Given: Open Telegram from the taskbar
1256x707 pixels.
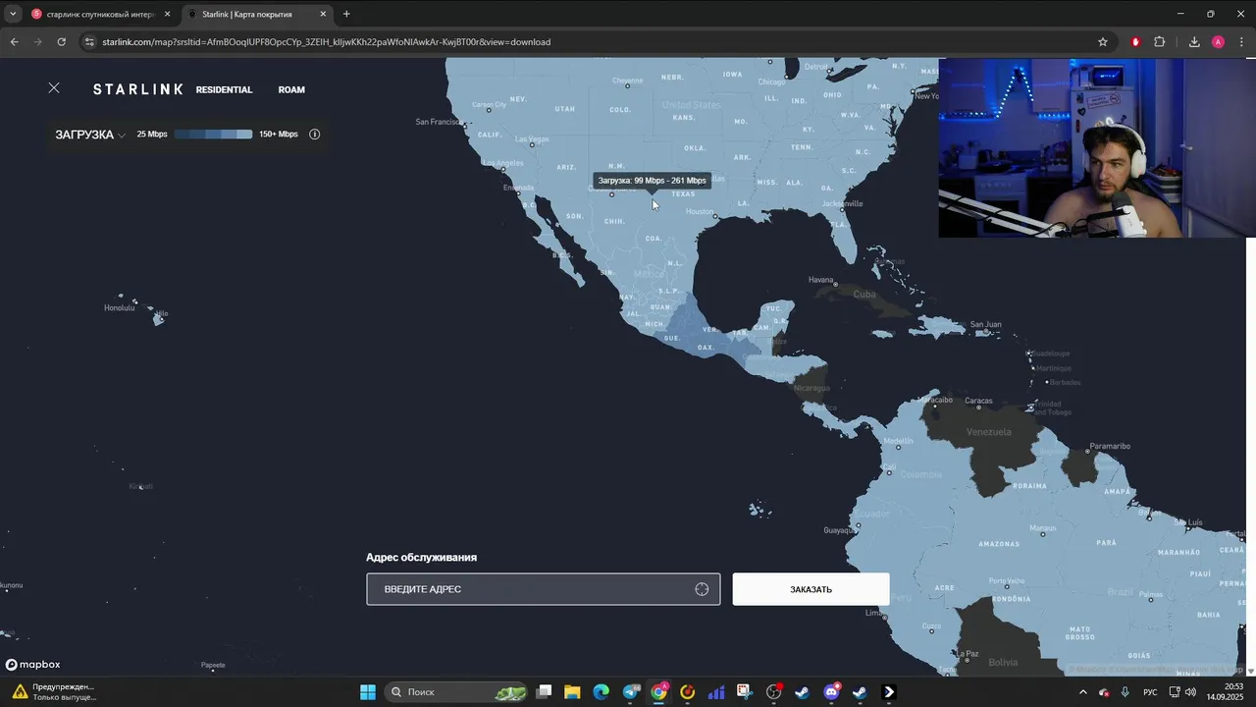Looking at the screenshot, I should (631, 692).
